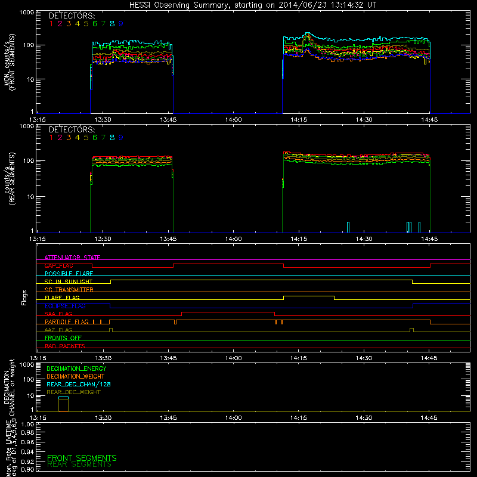Click the 1000 y-axis label of front segments plot
Screen dimensions: 477x477
27,13
